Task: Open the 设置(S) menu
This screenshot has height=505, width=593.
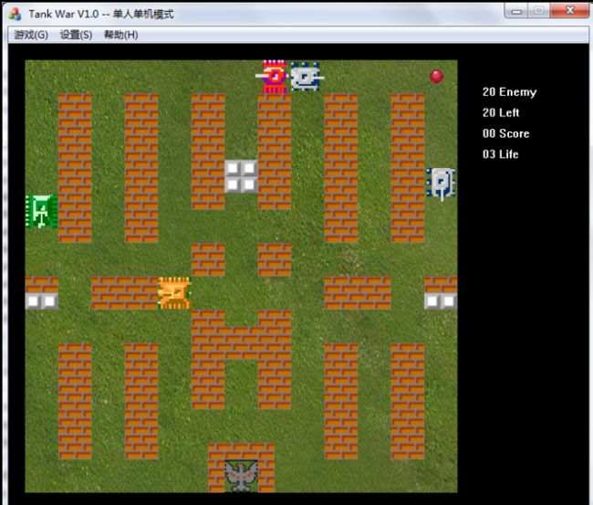Action: point(76,35)
